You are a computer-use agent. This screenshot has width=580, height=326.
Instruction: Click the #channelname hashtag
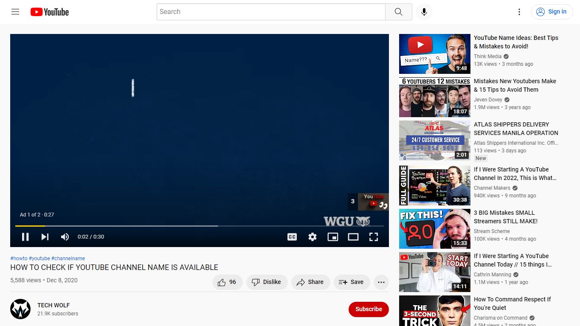[68, 259]
